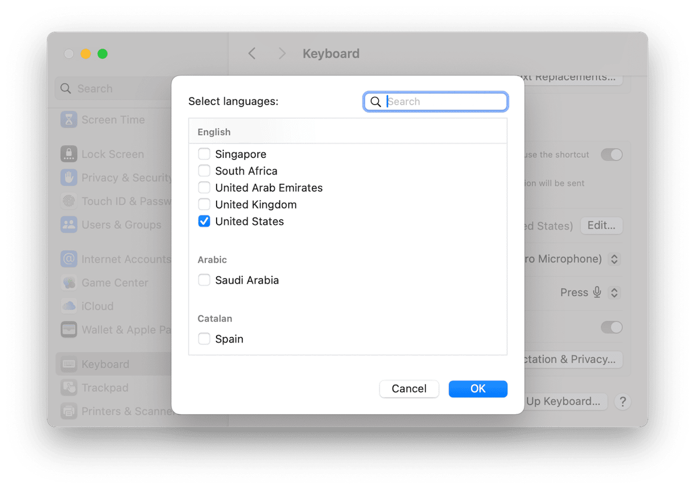Open the iCloud sidebar icon
Screen dimensions: 695x489
69,306
